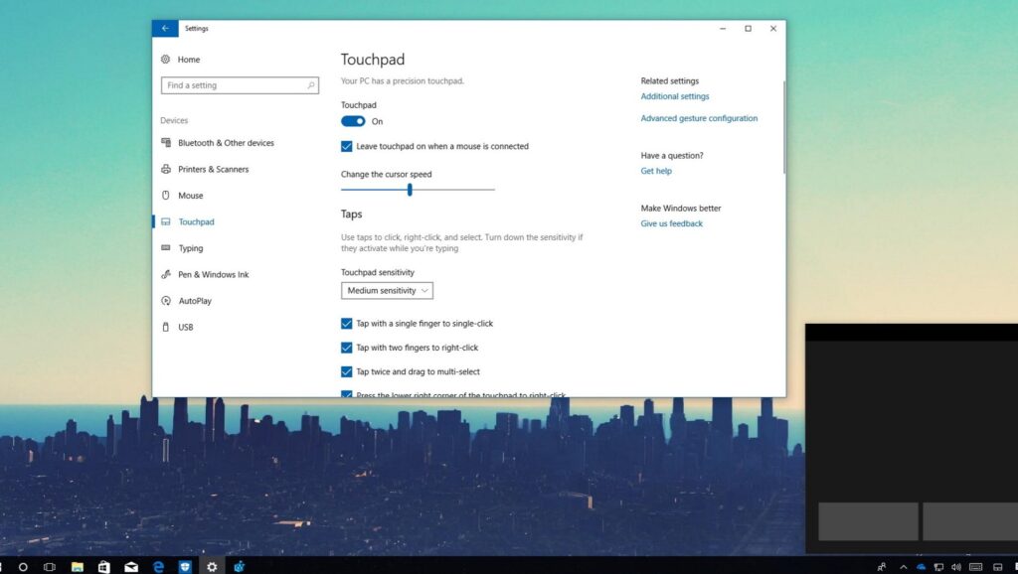Screen dimensions: 1018x574
Task: Open Bluetooth & Other devices settings
Action: 226,143
